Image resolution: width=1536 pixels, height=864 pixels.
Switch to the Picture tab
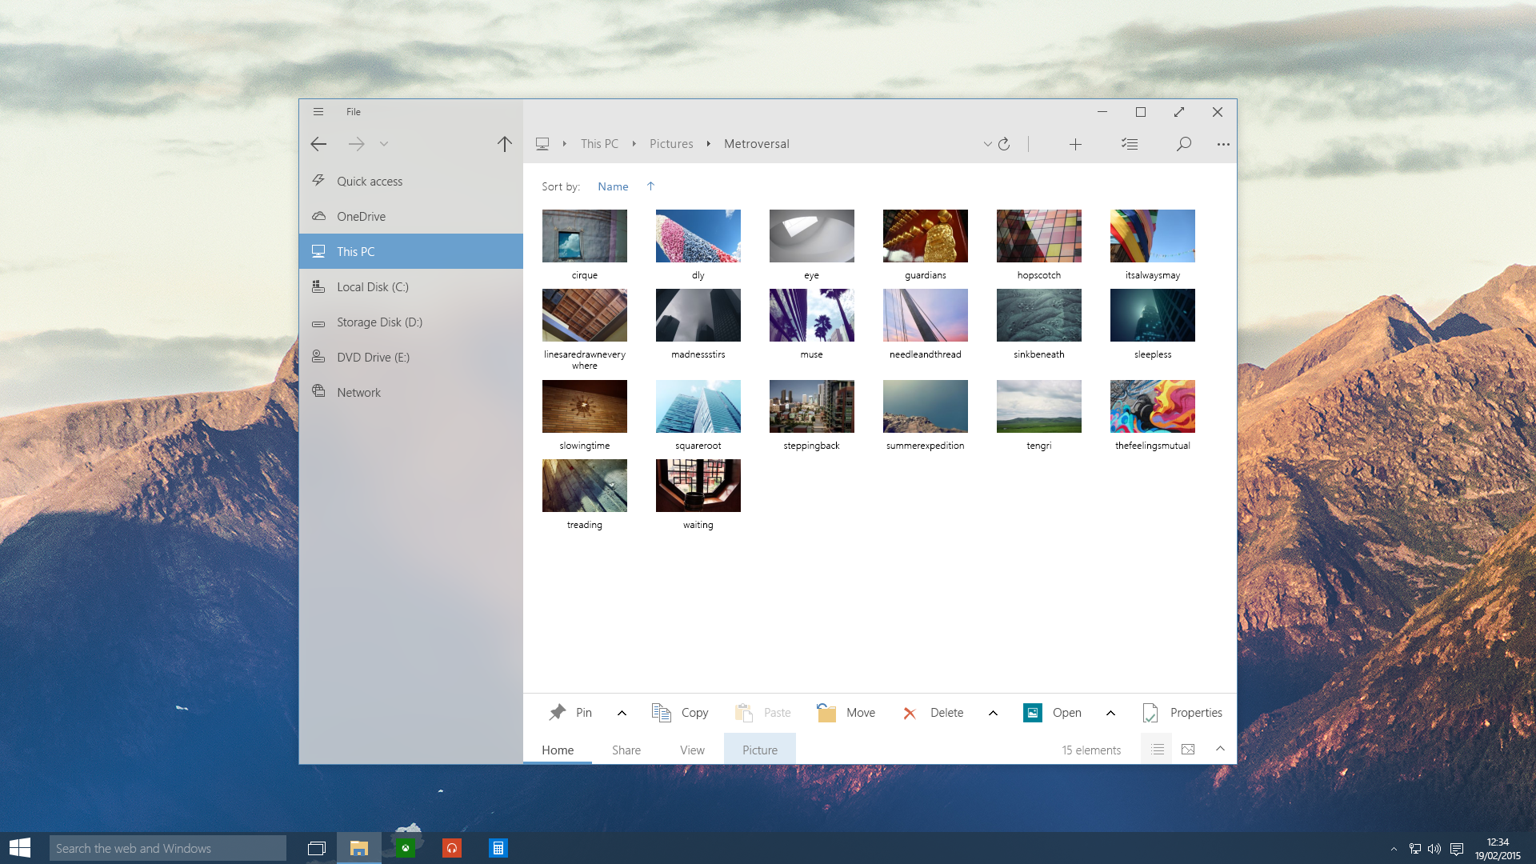tap(760, 750)
